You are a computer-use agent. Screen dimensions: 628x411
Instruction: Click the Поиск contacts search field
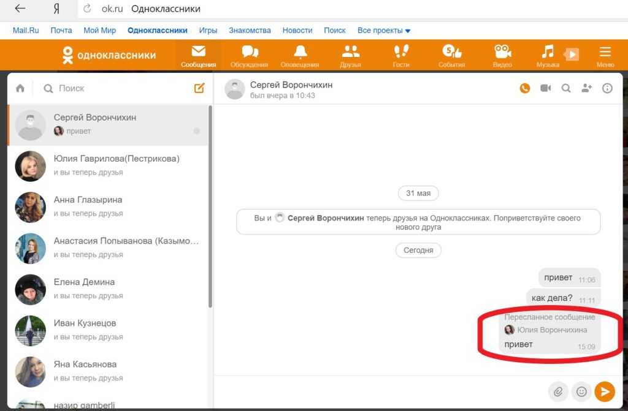116,88
